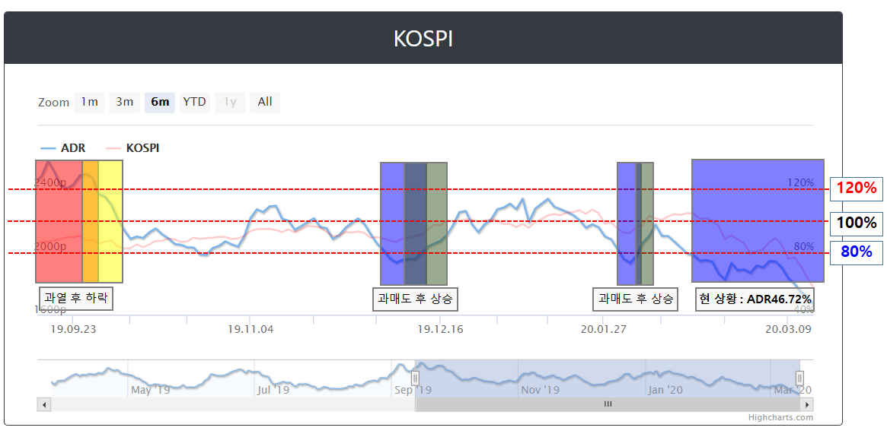
Task: Click the scrollbar right arrow
Action: click(x=807, y=404)
